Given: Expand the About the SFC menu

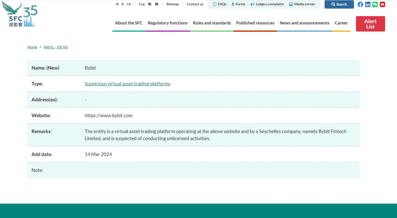Looking at the screenshot, I should (128, 23).
